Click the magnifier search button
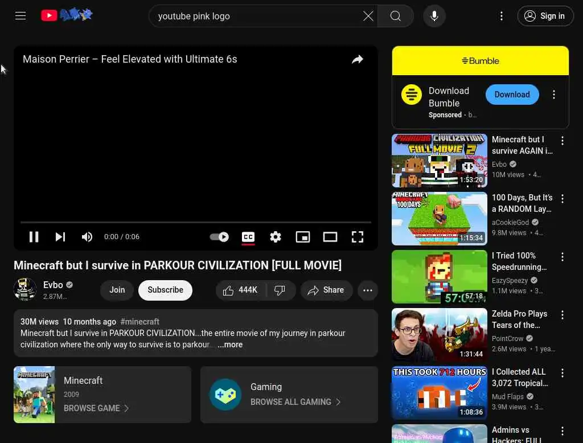The height and width of the screenshot is (443, 583). (x=396, y=16)
